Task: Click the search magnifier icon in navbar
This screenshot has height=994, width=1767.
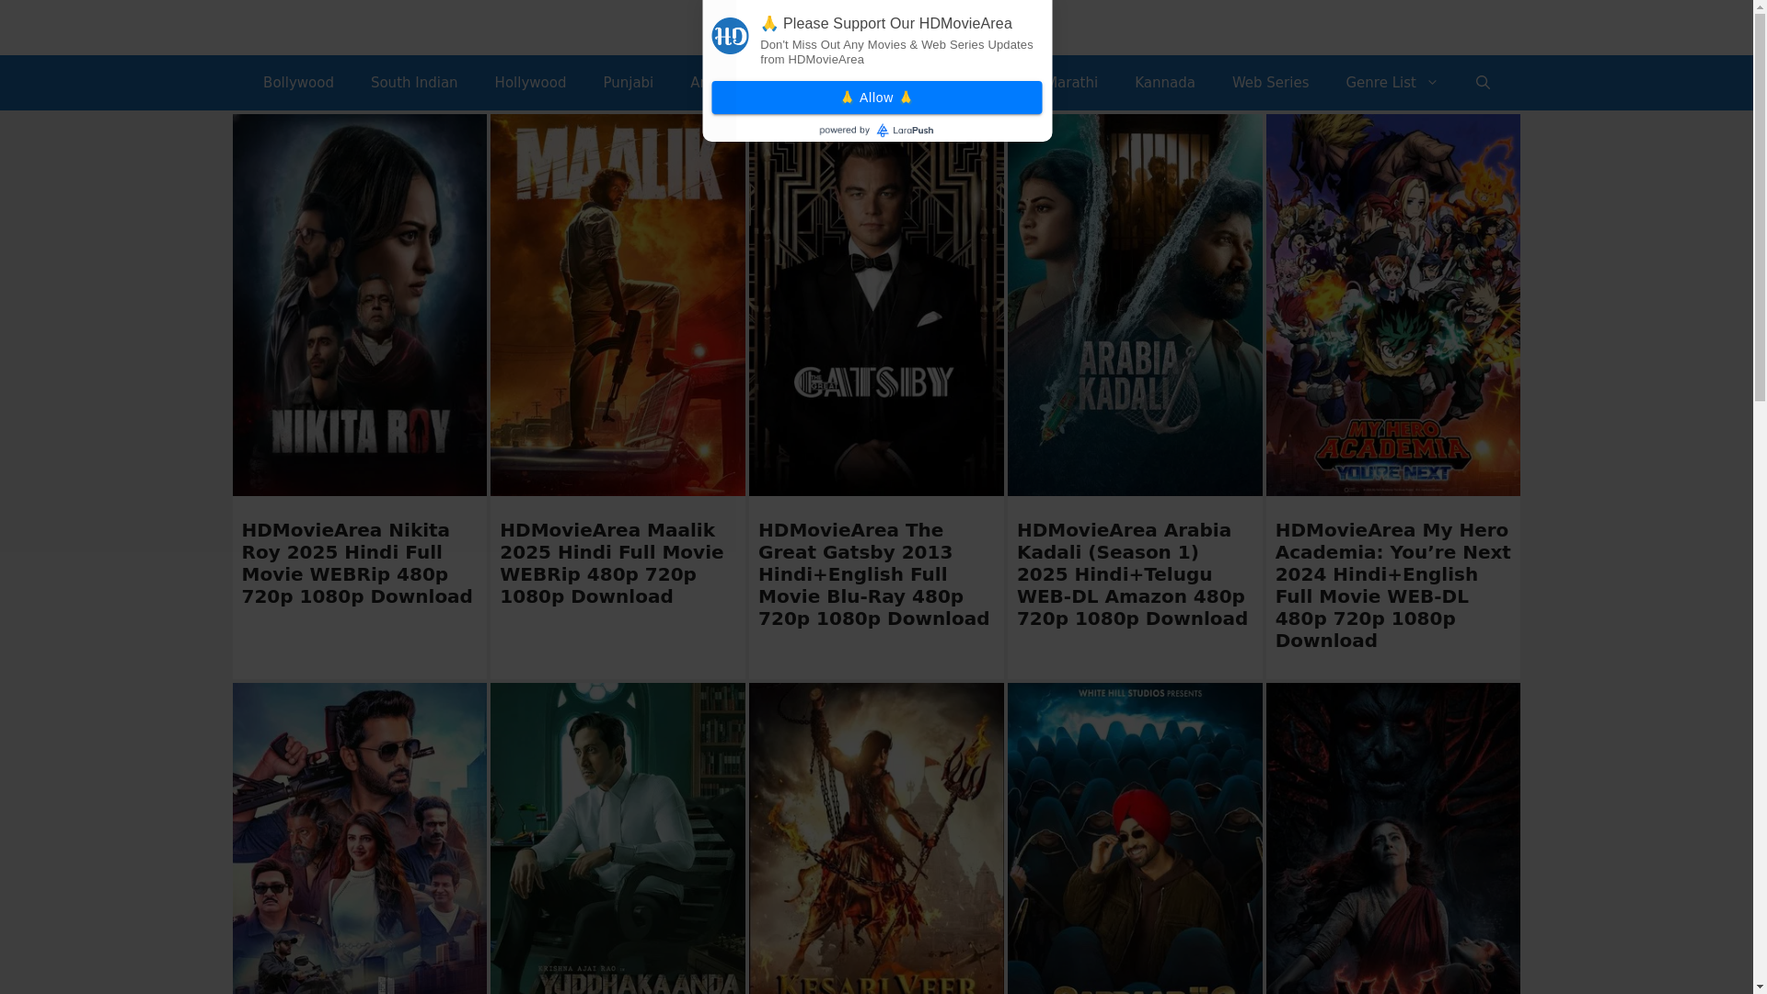Action: coord(1483,83)
